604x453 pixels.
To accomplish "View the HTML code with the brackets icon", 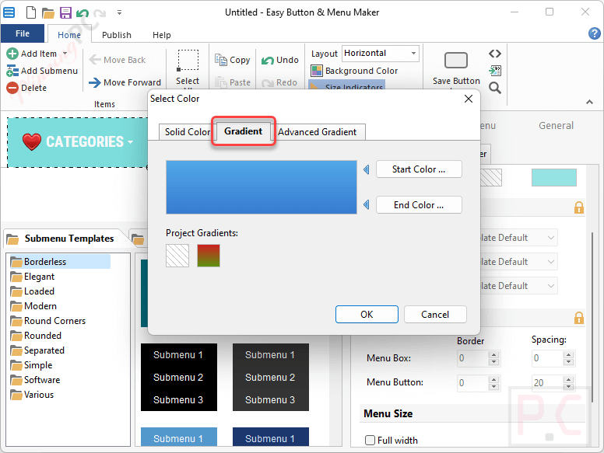I will pos(495,54).
